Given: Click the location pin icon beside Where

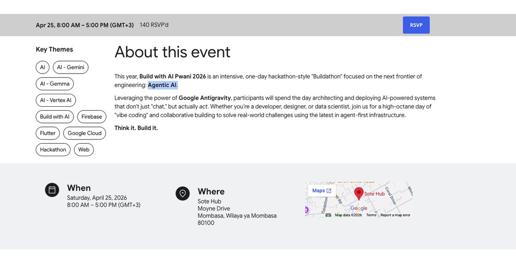Looking at the screenshot, I should [x=183, y=193].
